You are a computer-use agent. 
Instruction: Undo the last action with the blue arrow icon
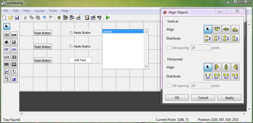[x=44, y=18]
